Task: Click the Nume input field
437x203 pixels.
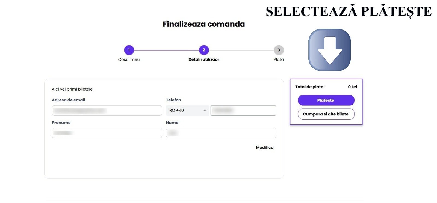Action: [221, 133]
